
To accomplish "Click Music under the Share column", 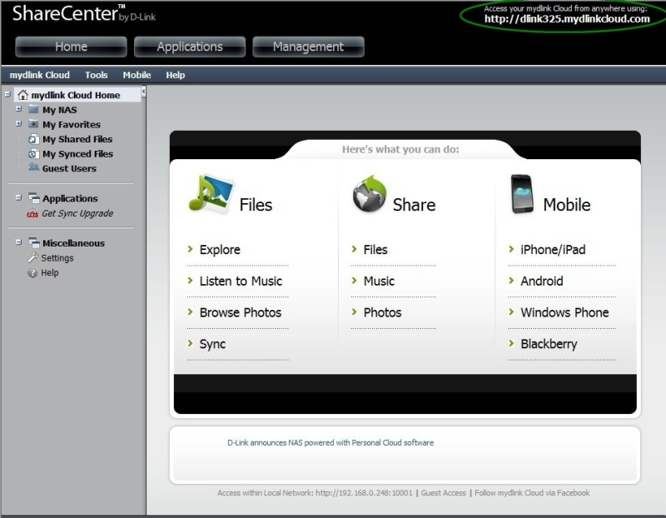I will (379, 281).
